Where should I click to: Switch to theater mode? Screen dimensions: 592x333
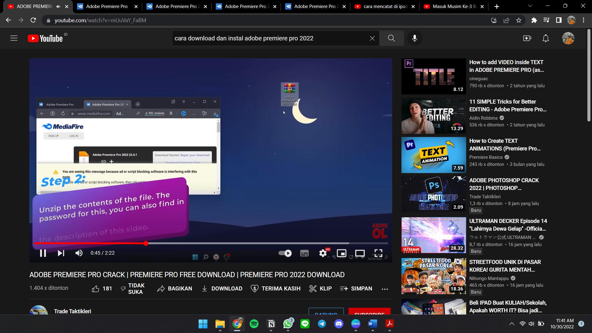[360, 253]
